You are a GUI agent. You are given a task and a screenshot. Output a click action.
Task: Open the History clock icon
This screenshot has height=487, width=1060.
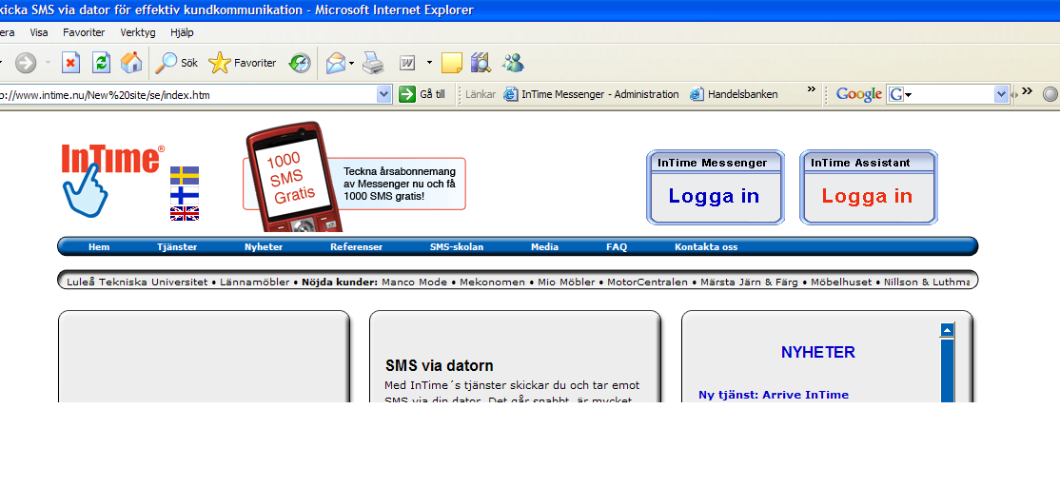pos(300,63)
